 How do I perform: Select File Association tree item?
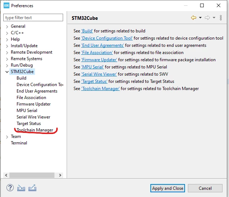[31, 98]
